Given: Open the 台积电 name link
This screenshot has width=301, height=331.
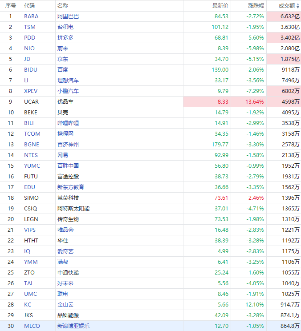Looking at the screenshot, I should coord(65,27).
